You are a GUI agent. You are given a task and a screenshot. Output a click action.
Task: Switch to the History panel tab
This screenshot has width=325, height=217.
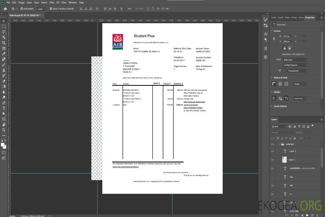(294, 18)
